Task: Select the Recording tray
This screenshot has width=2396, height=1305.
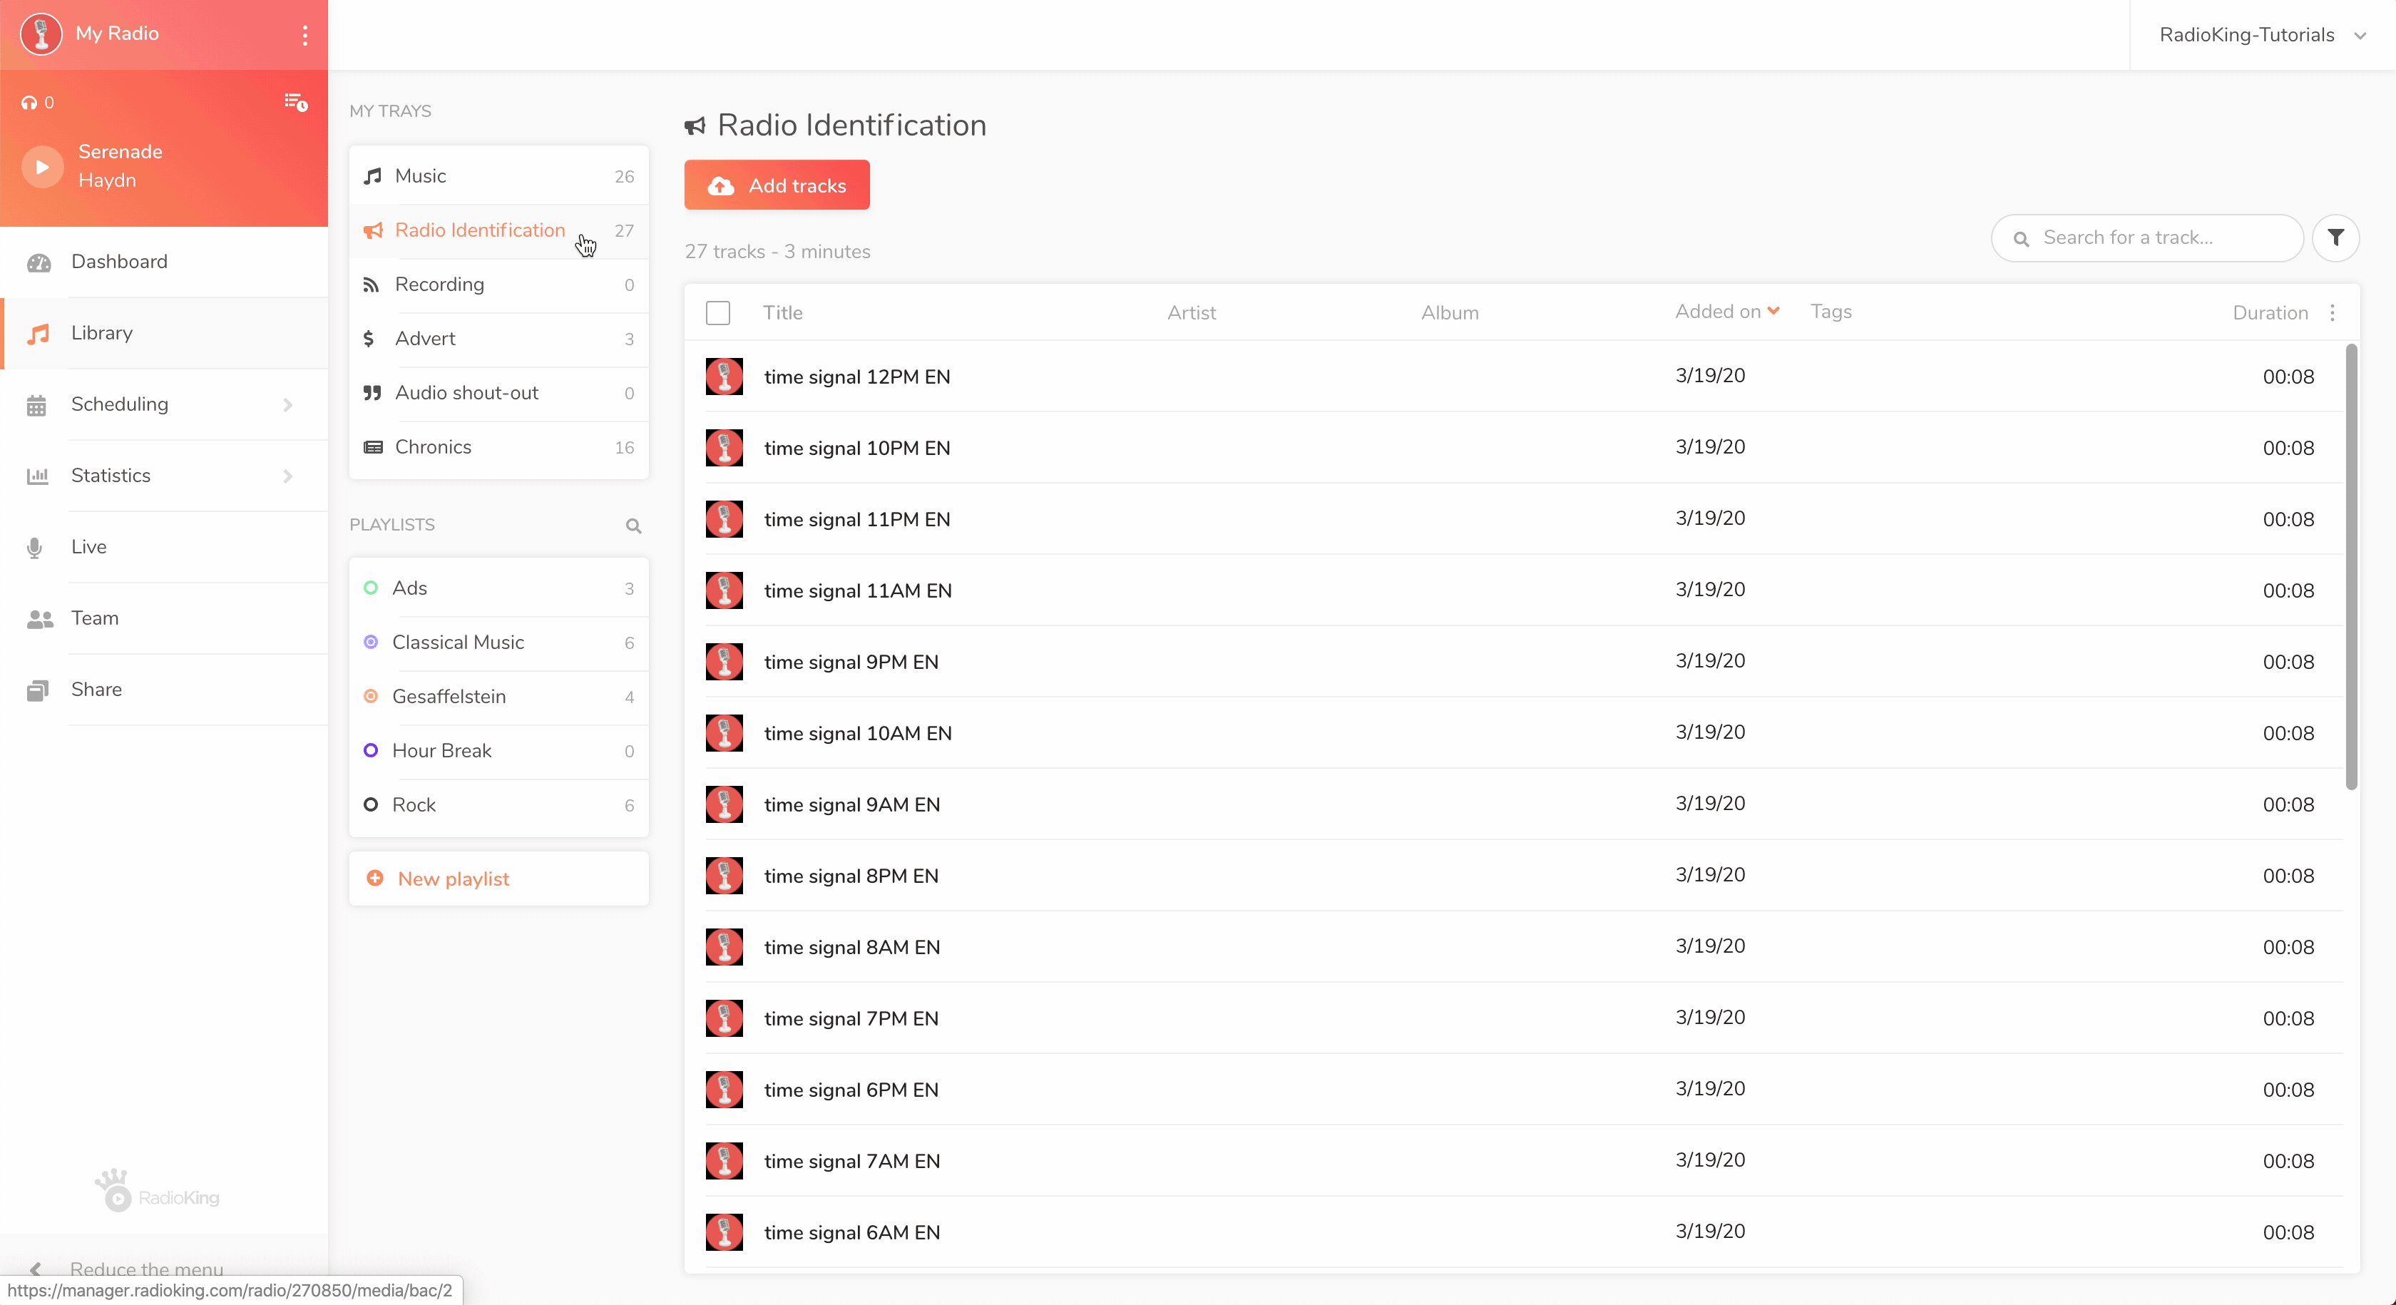Action: tap(498, 285)
